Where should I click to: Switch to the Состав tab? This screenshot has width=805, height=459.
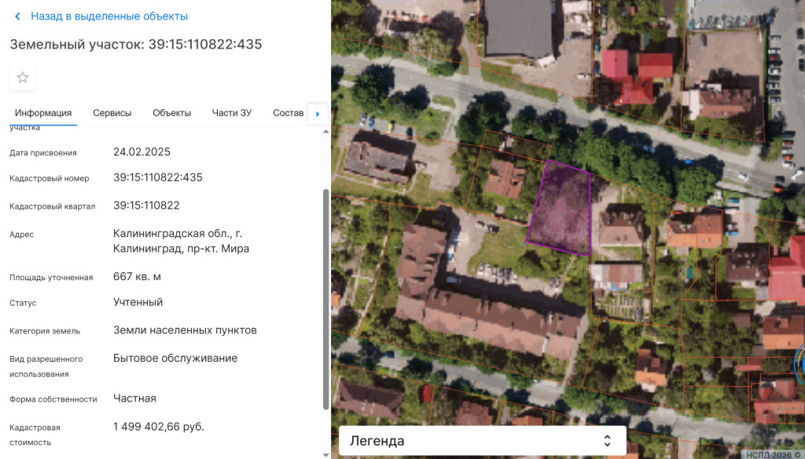[288, 113]
